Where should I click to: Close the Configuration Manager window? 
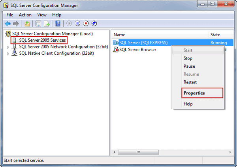[226, 4]
